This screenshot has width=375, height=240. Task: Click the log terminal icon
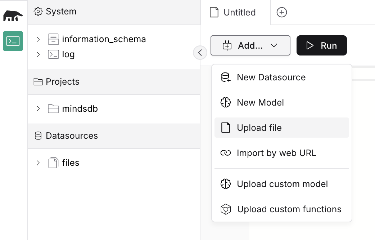(53, 54)
